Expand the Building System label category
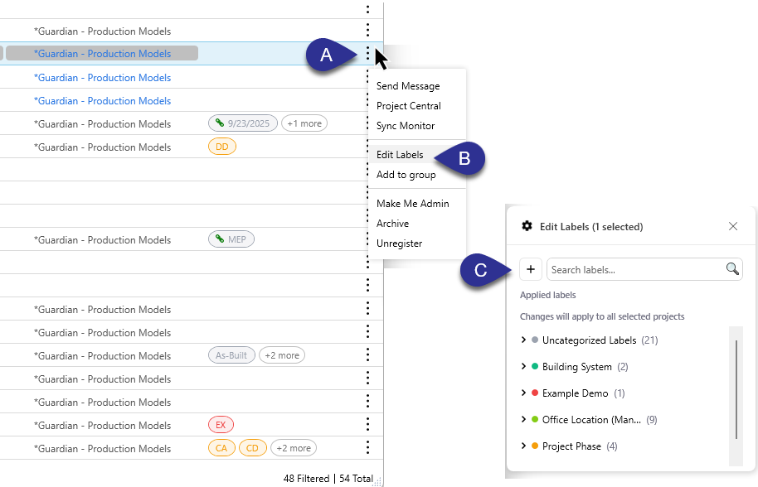The width and height of the screenshot is (758, 487). [x=523, y=366]
